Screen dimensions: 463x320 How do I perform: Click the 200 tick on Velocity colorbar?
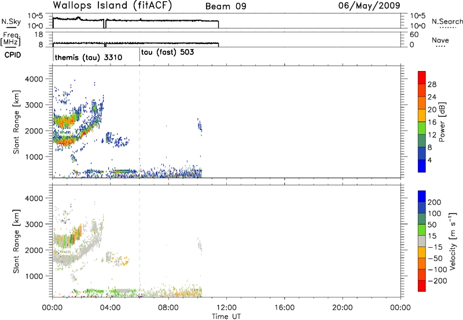pos(435,202)
